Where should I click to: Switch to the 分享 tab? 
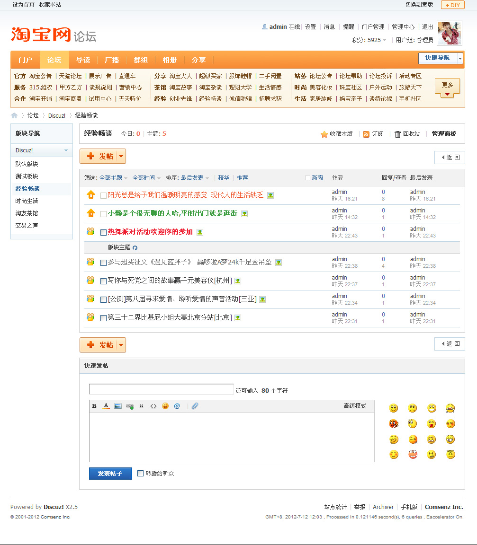coord(198,60)
